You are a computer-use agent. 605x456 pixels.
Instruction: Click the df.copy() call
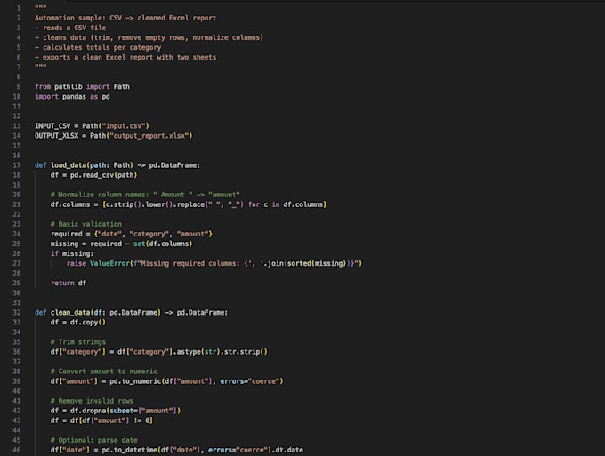pos(87,323)
